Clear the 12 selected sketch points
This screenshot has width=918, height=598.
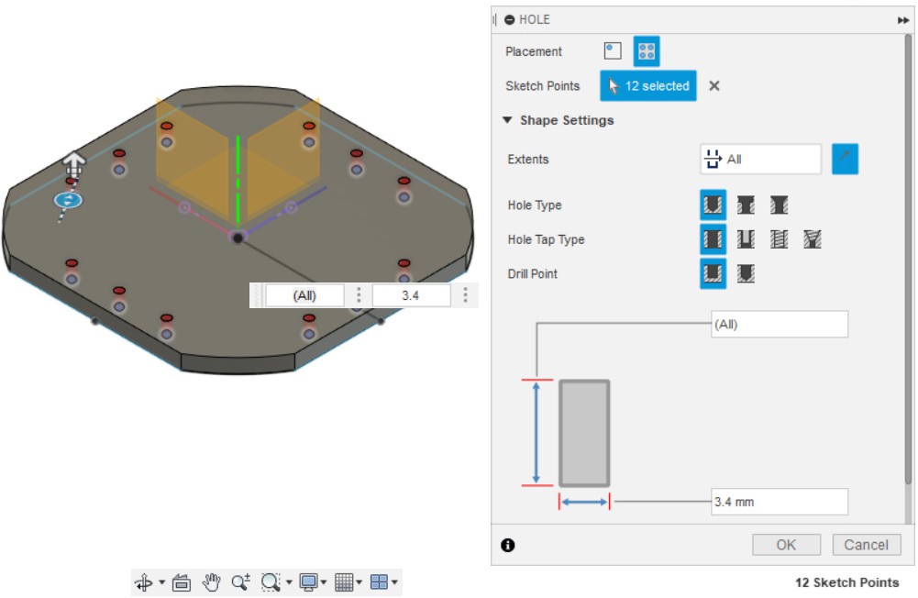coord(714,86)
